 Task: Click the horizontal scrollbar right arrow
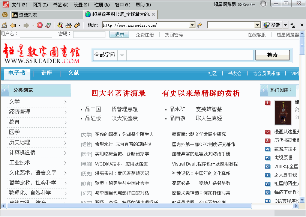(x=295, y=206)
